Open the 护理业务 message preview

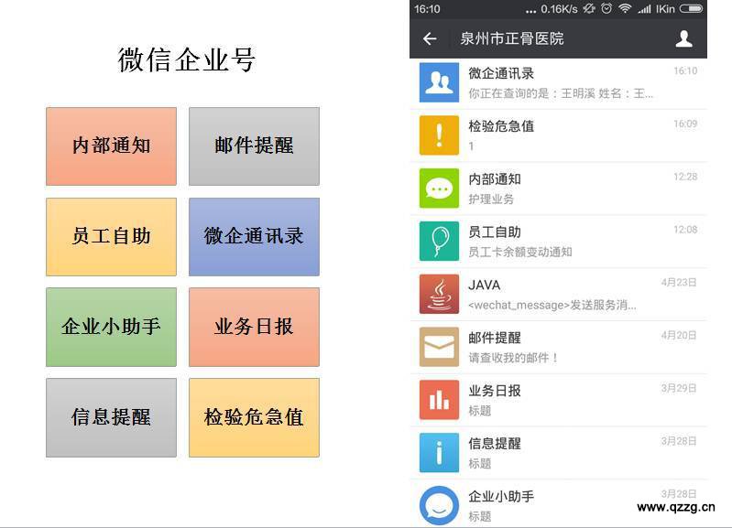491,199
